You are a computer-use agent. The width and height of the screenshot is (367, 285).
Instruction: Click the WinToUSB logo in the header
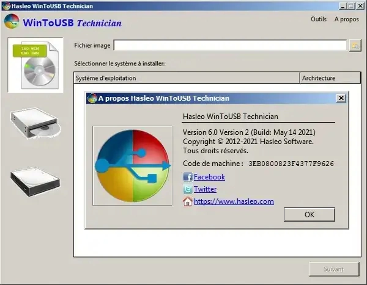click(x=12, y=23)
